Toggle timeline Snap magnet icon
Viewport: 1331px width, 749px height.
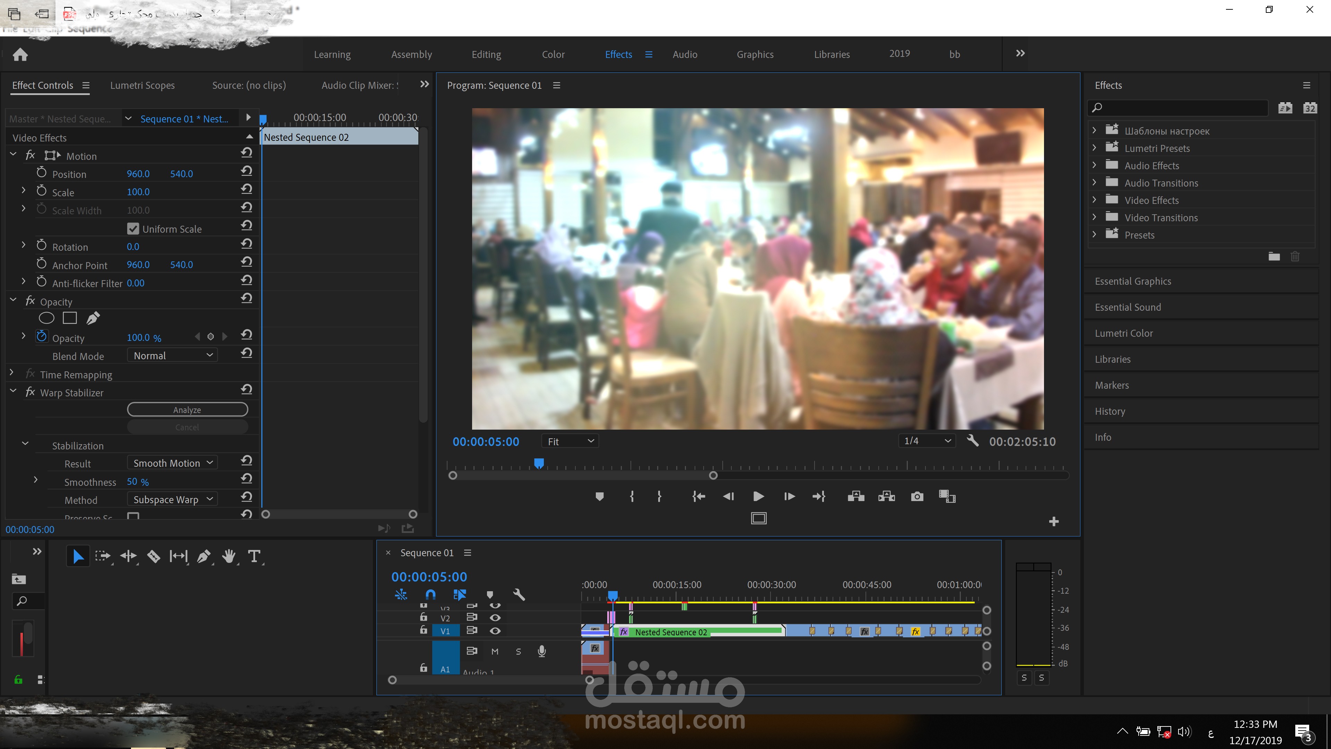(430, 594)
